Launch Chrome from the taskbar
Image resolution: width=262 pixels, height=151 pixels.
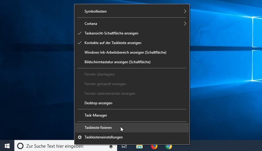(169, 147)
